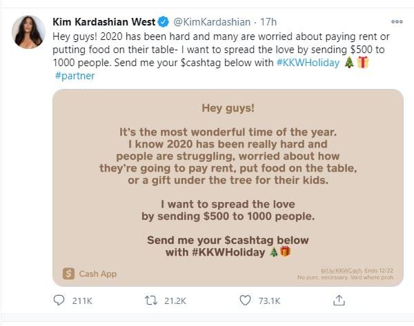
Task: Open the three-dot more options menu
Action: point(396,21)
